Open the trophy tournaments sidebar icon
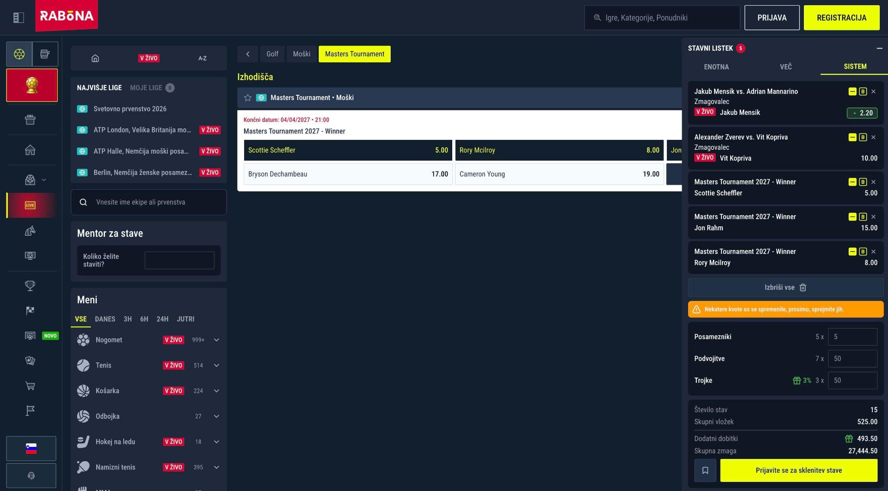The height and width of the screenshot is (491, 888). click(30, 286)
